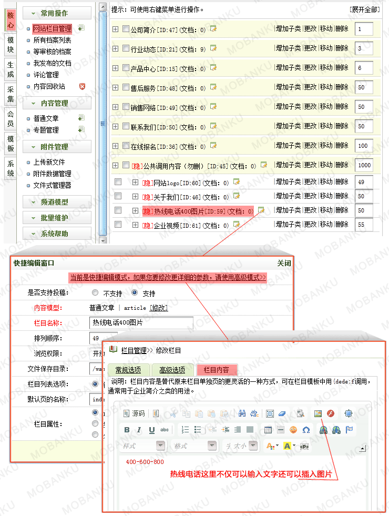The height and width of the screenshot is (516, 389).
Task: Click the select-all icon in the editor toolbar
Action: (270, 413)
